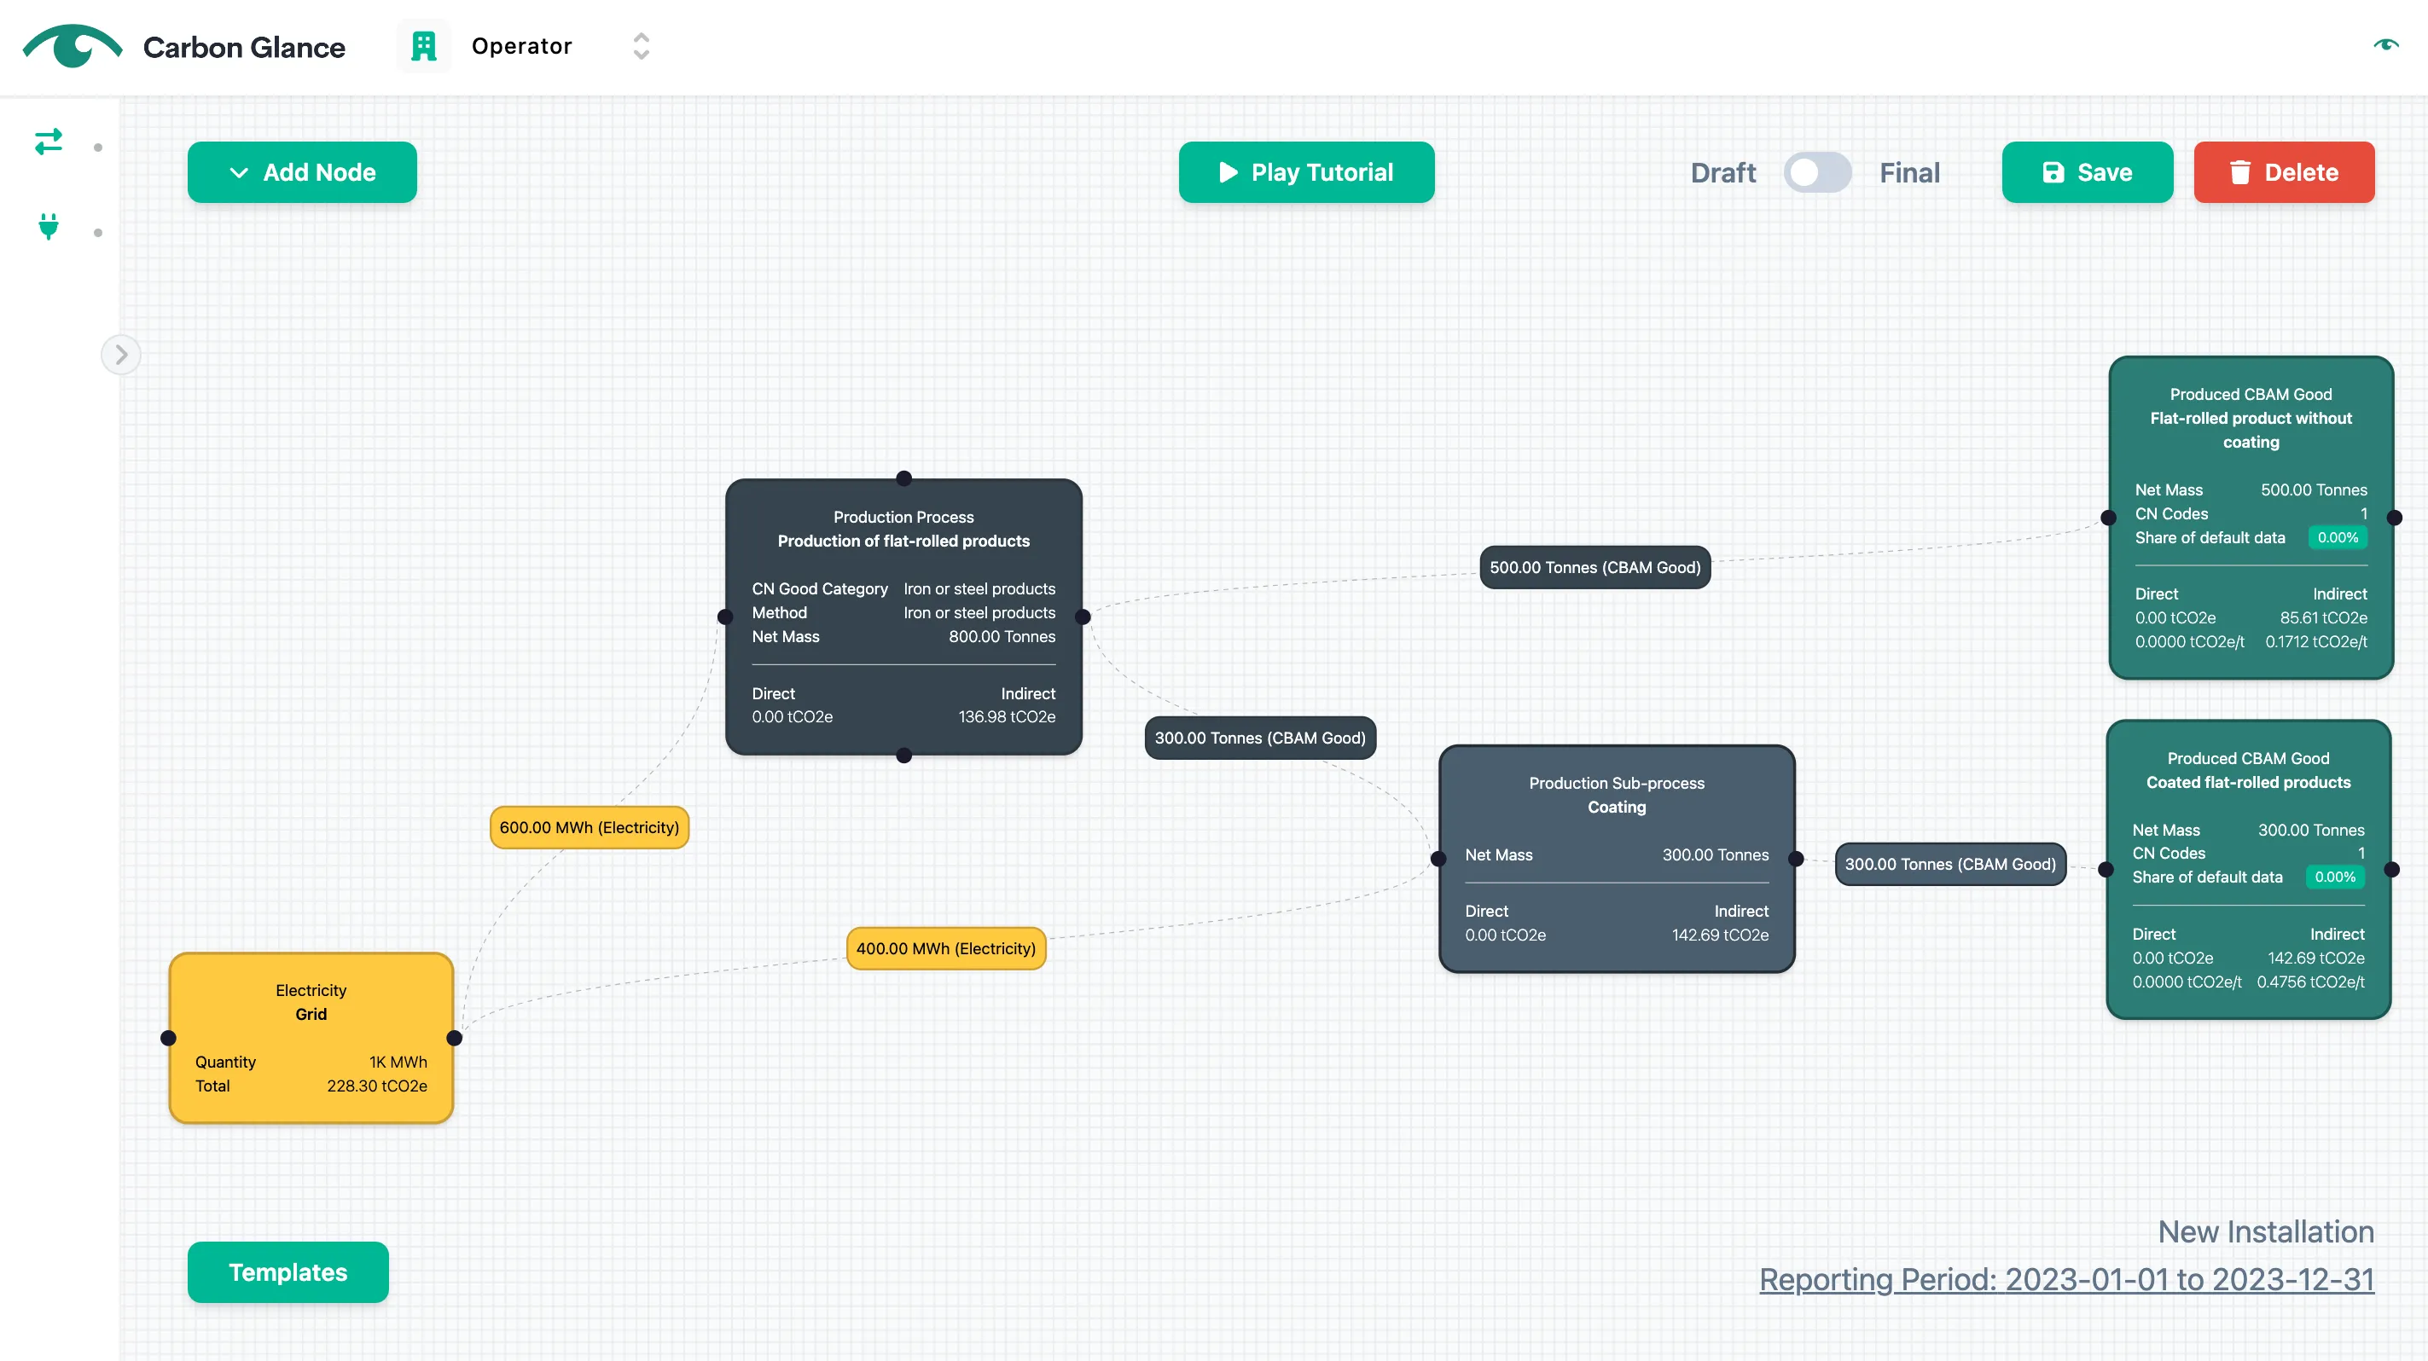Select the Coated flat-rolled products node
The height and width of the screenshot is (1361, 2428).
click(2248, 869)
